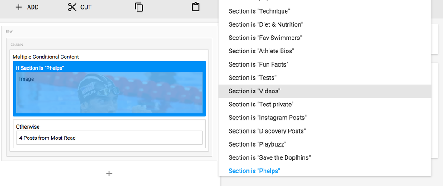Choose 'Section is "Save the Dolphins"' option

[x=269, y=157]
